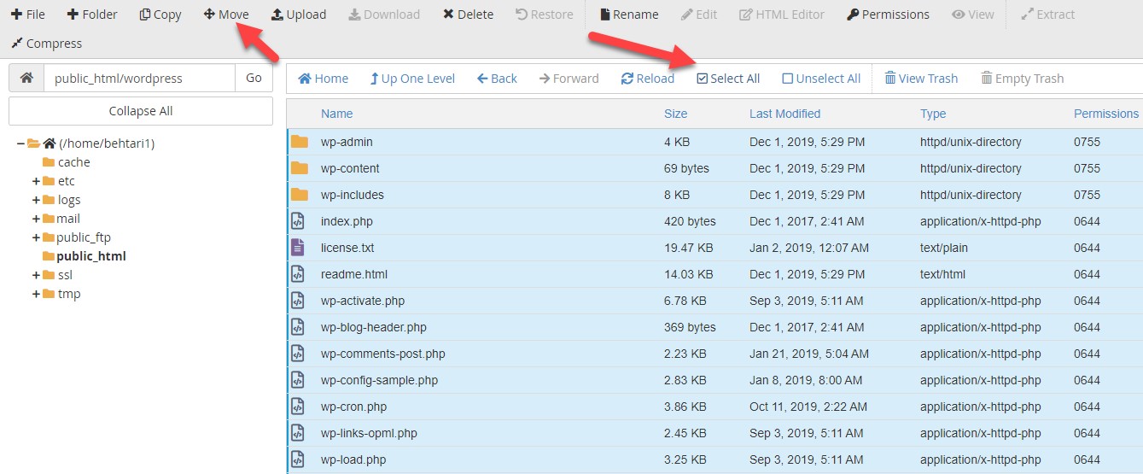Click the Restore toolbar button
The width and height of the screenshot is (1143, 474).
(545, 15)
